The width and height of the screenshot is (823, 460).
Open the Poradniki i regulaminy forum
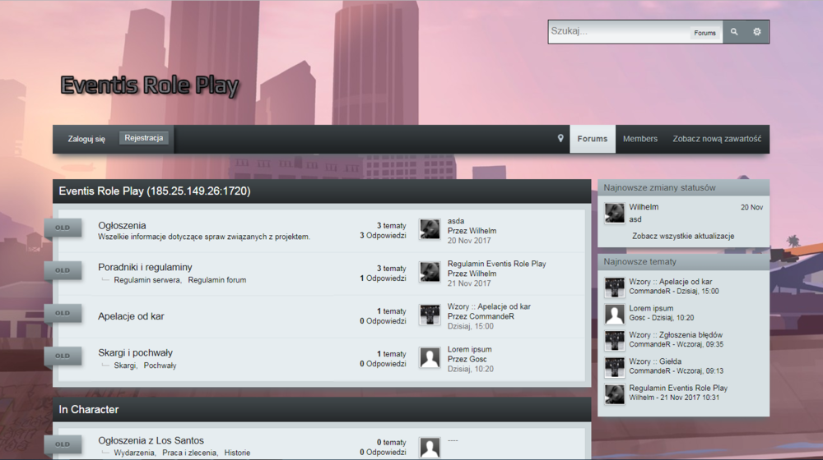145,267
